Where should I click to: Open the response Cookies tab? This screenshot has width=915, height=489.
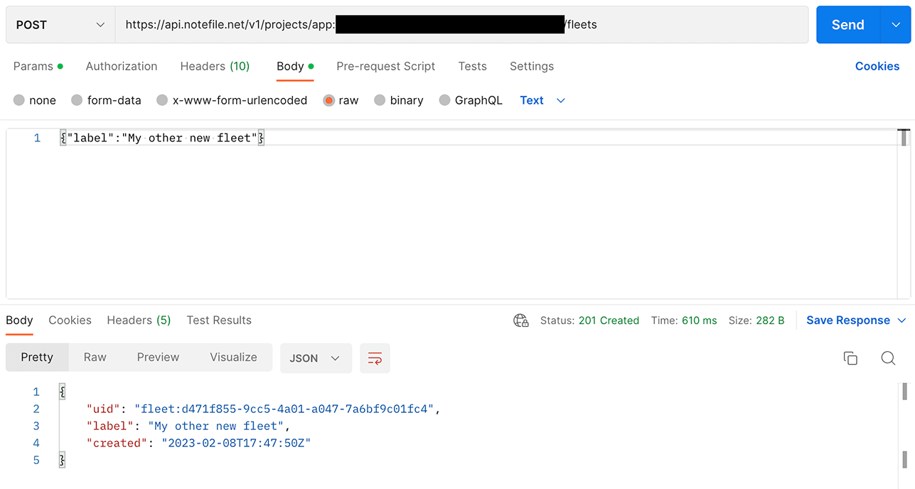click(x=70, y=321)
